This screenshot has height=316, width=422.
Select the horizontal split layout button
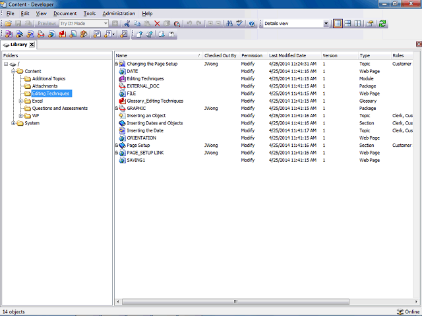tap(347, 24)
